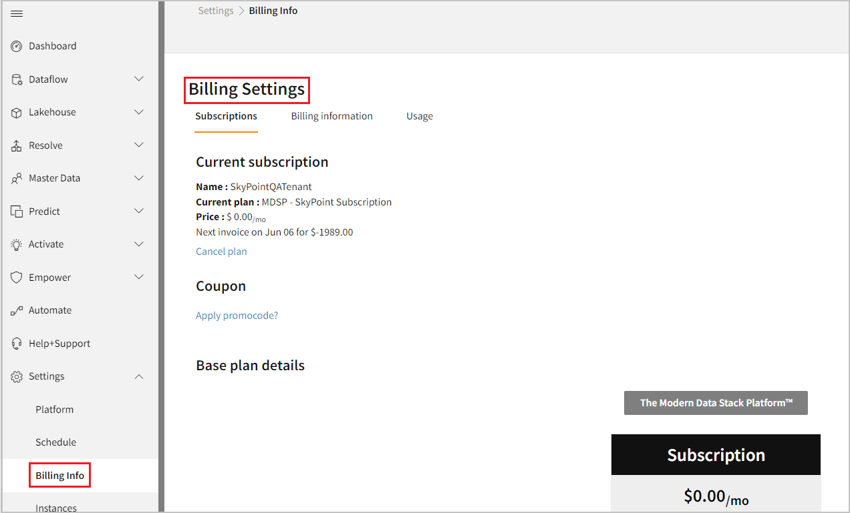Click the Base plan details heading
Screen dimensions: 850x513
pos(251,366)
